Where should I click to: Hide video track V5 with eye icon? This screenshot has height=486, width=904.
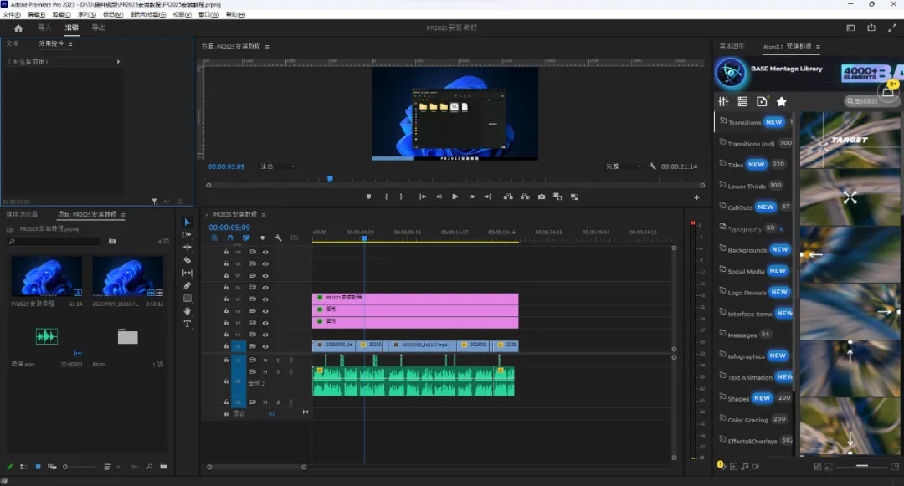[265, 299]
